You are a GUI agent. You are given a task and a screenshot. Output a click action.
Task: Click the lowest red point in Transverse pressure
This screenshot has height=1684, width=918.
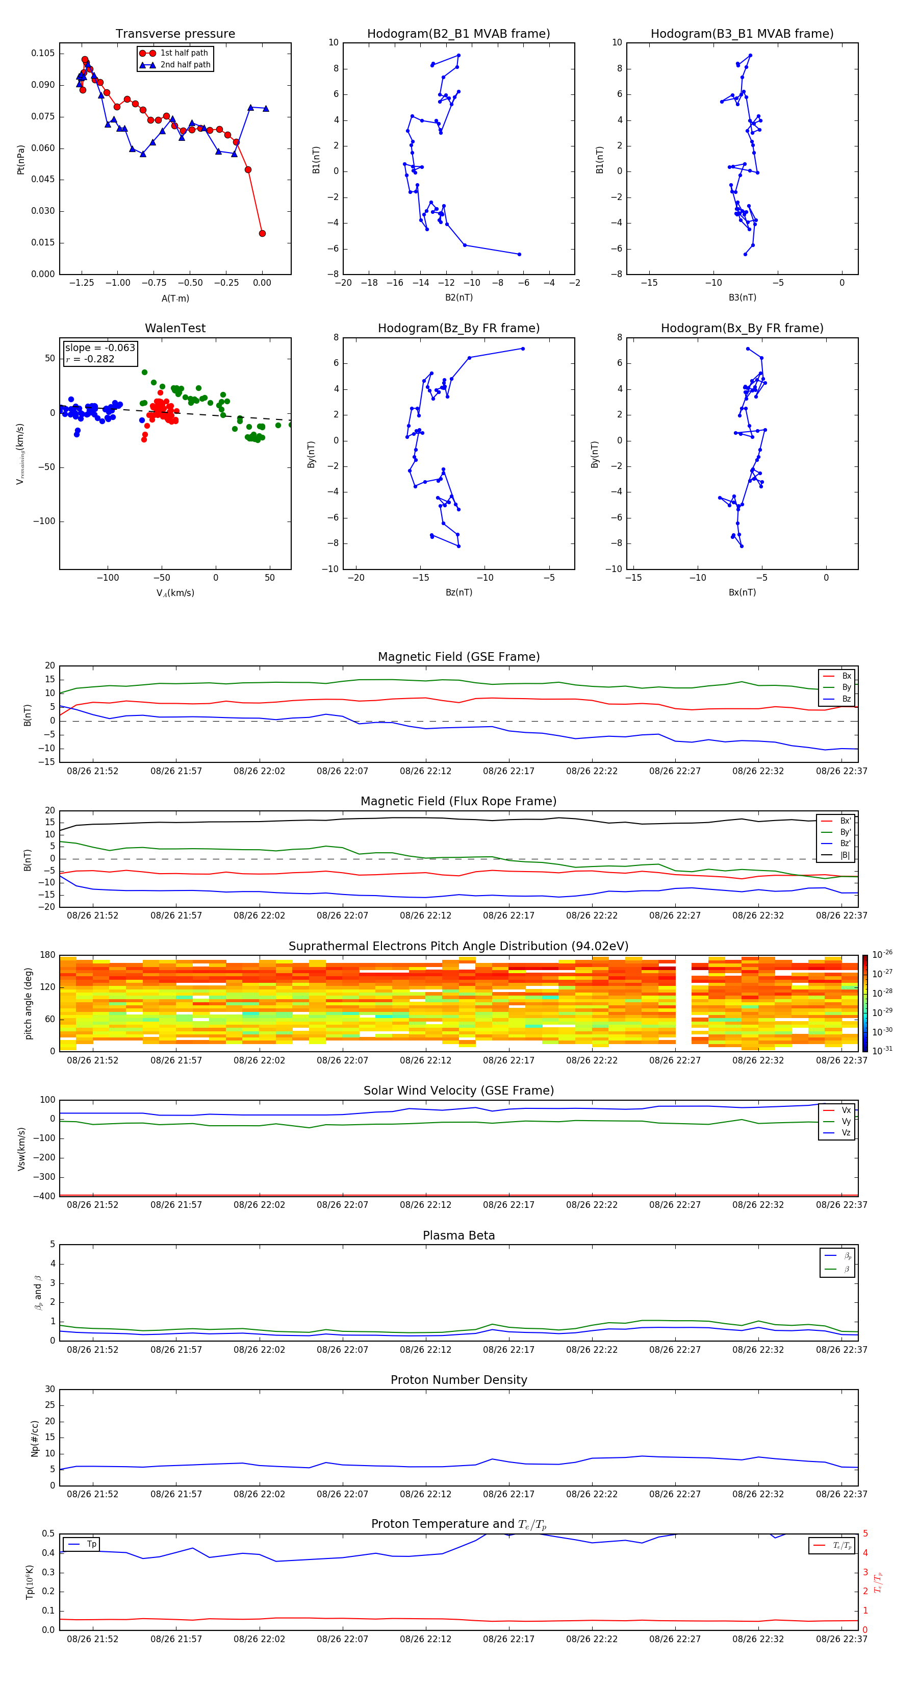point(262,233)
